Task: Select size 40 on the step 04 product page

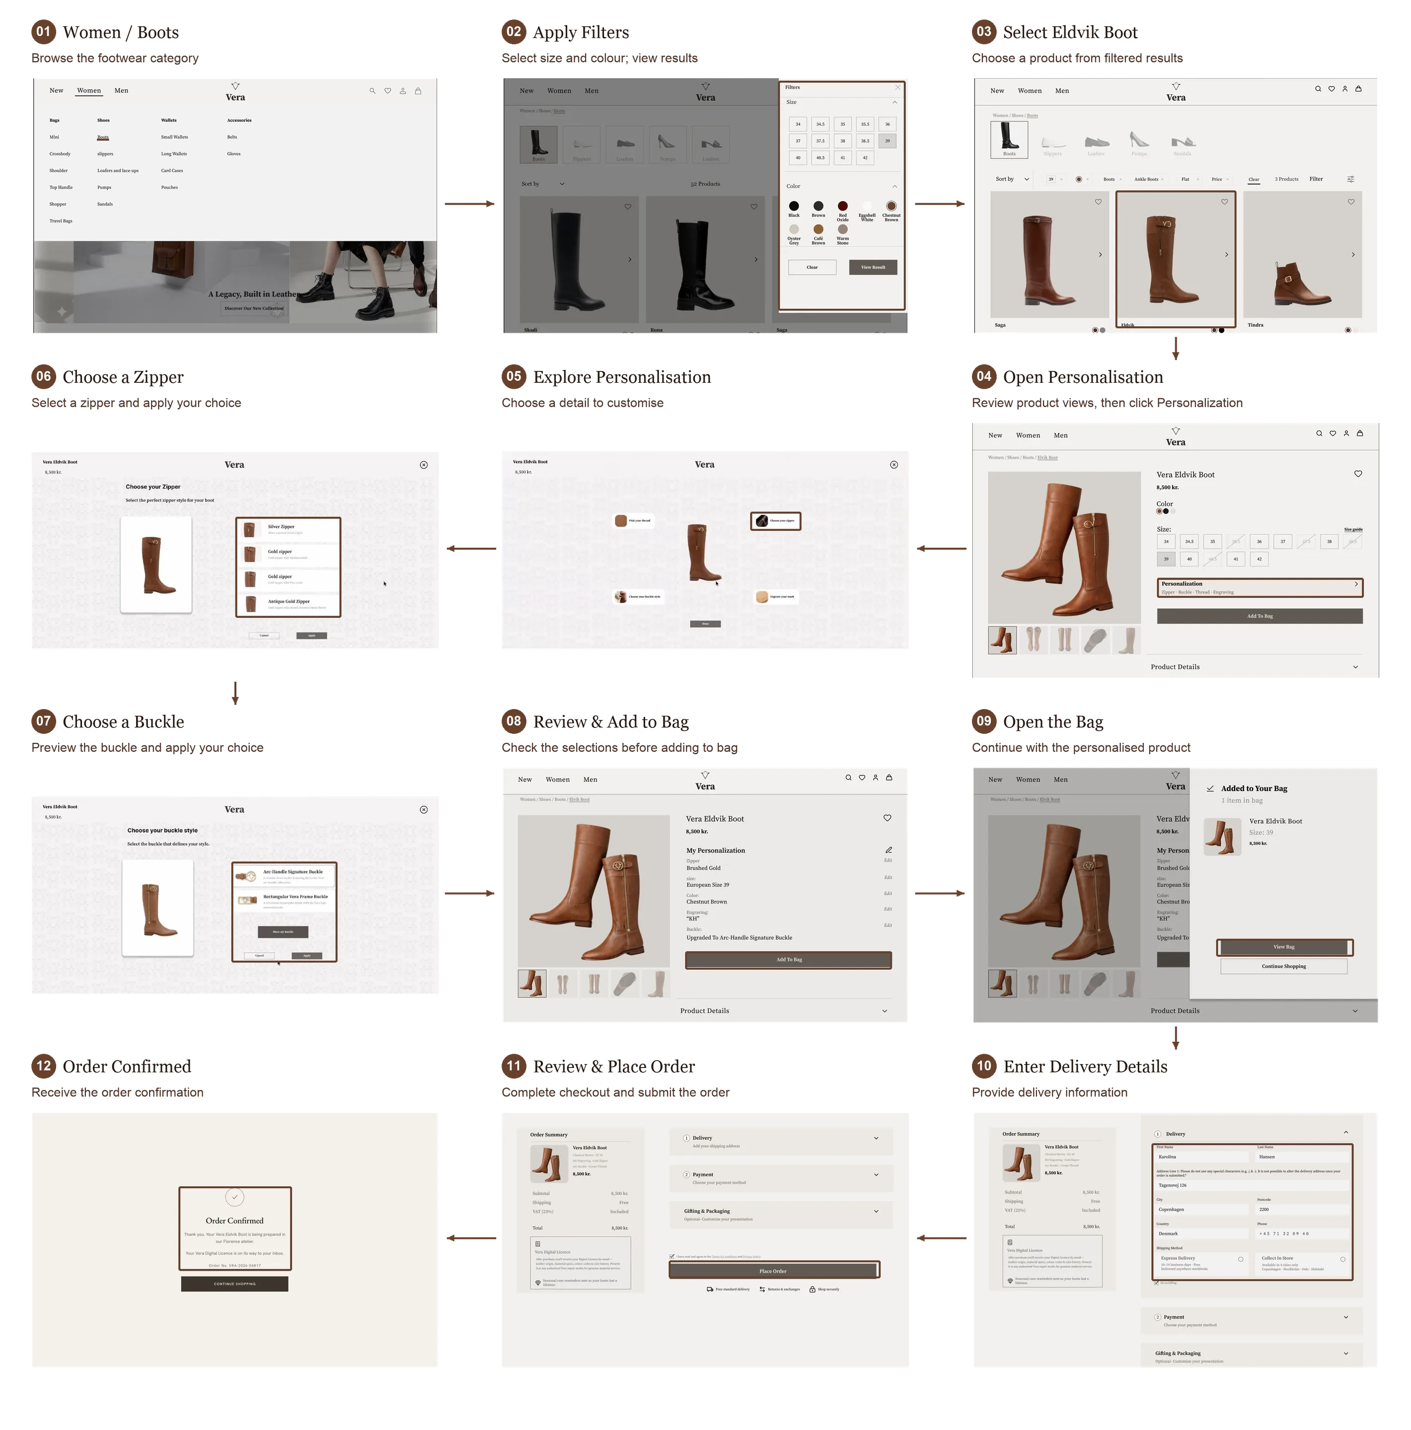Action: (1189, 559)
